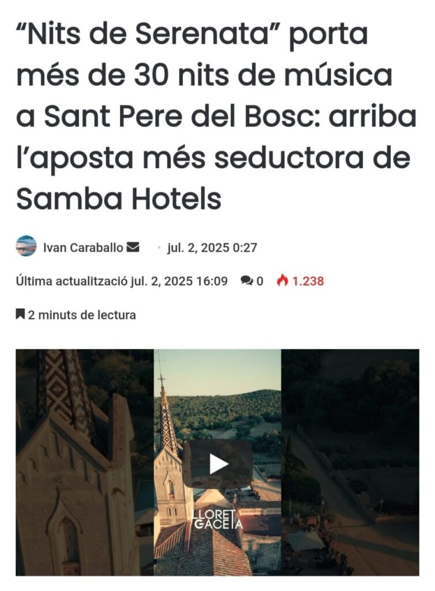Click the blurred right side of video
Screen dimensions: 435x591
click(x=350, y=462)
